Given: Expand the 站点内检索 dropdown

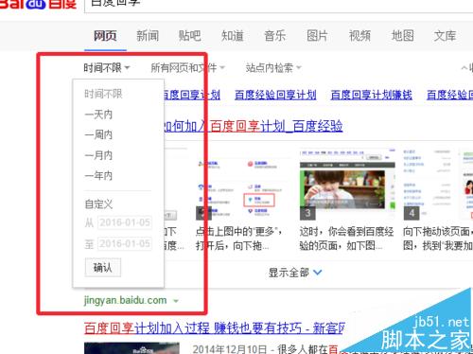Looking at the screenshot, I should click(273, 68).
